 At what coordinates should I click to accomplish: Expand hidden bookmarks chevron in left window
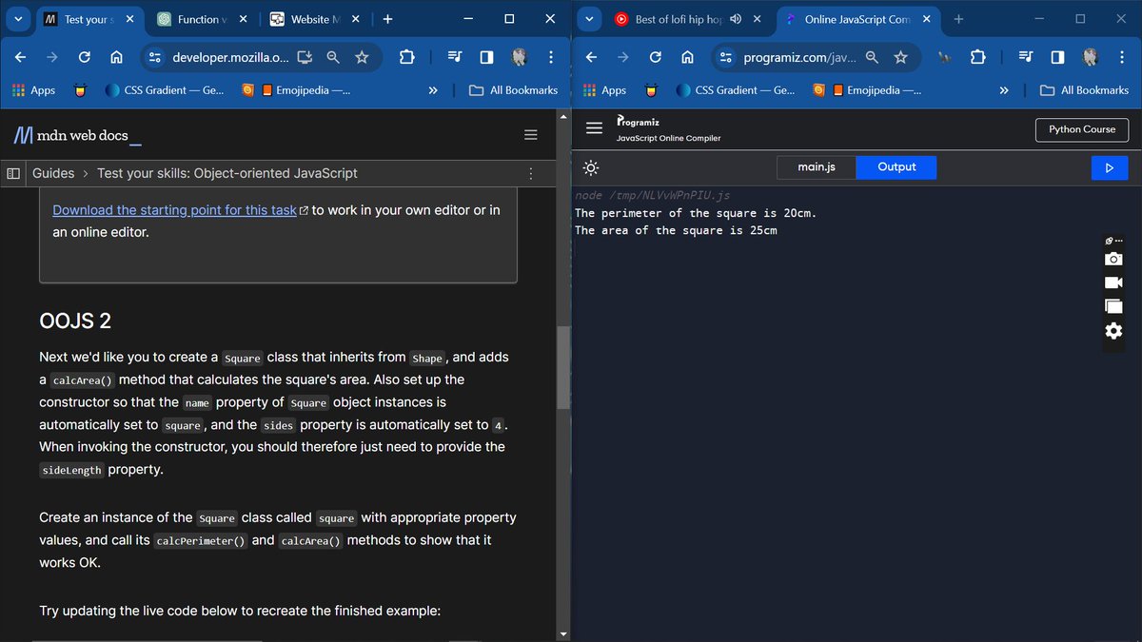click(433, 90)
